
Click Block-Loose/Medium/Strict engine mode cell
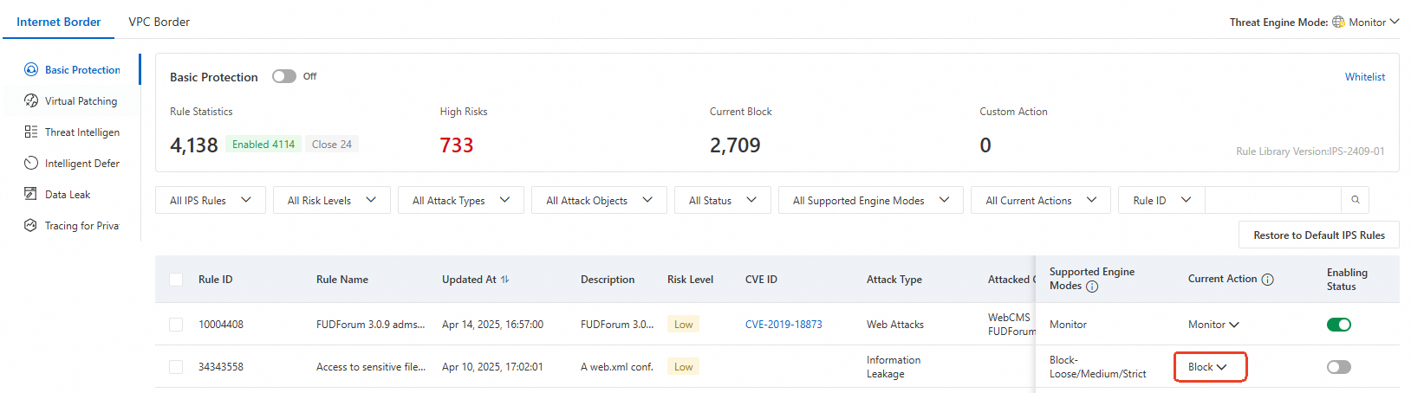(x=1098, y=367)
